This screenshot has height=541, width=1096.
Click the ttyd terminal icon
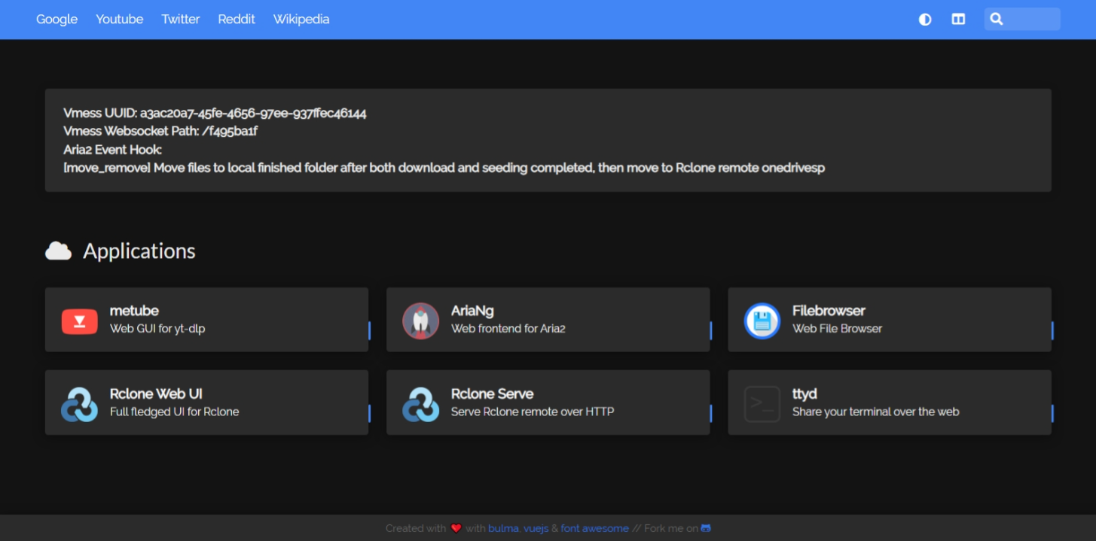click(x=762, y=404)
